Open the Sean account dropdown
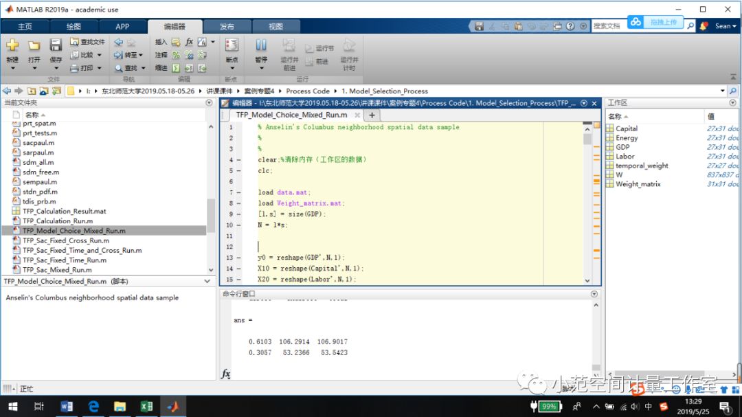The width and height of the screenshot is (742, 417). [x=726, y=26]
